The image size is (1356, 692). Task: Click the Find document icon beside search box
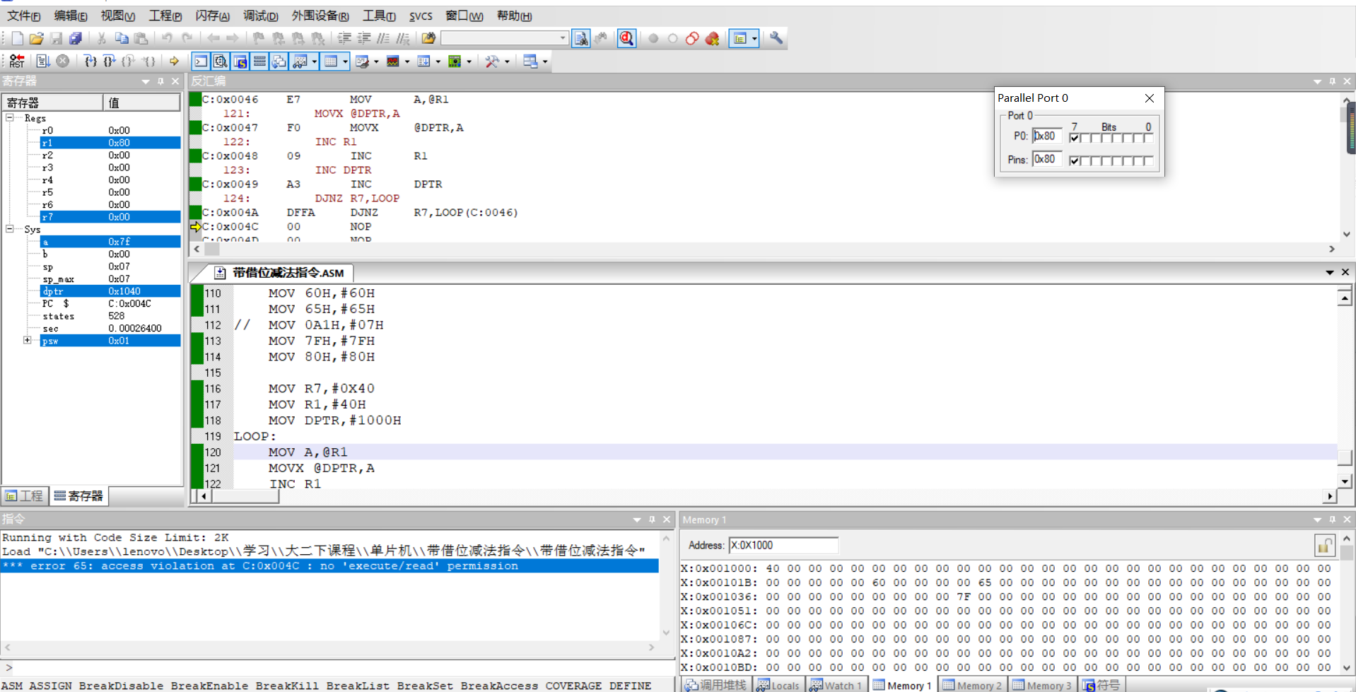[x=580, y=39]
